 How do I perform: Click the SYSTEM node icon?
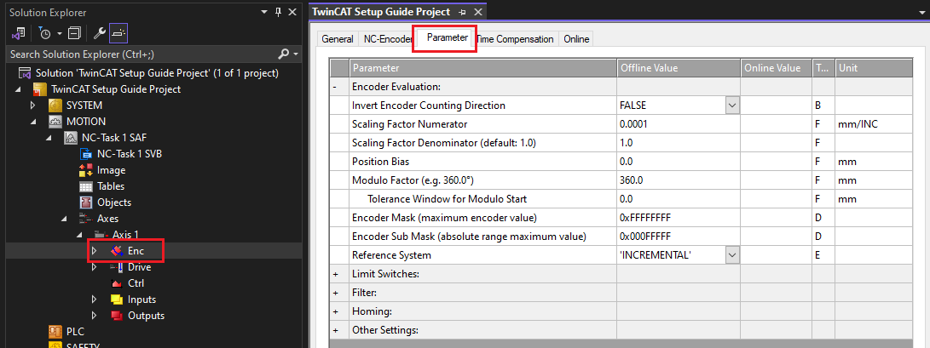click(55, 106)
